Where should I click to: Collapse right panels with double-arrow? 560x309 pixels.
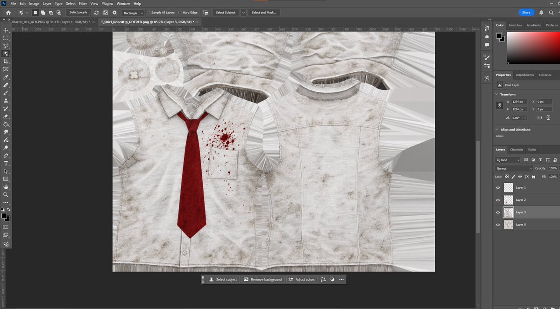[x=489, y=20]
